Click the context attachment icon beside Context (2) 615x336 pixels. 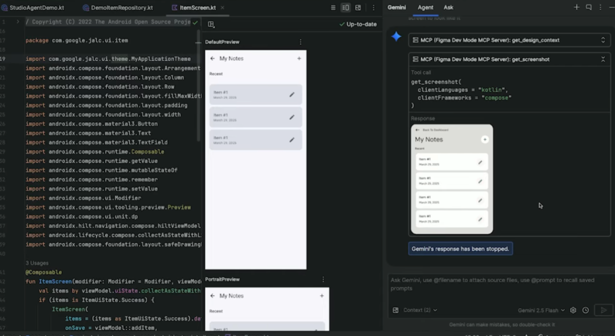395,310
